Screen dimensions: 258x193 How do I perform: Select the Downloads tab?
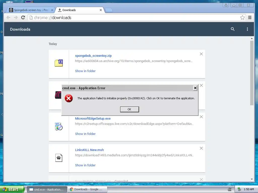click(79, 10)
